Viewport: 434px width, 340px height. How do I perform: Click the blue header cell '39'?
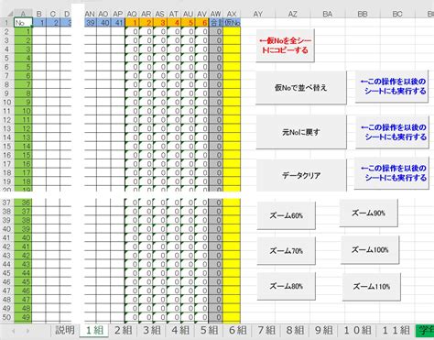[x=90, y=23]
